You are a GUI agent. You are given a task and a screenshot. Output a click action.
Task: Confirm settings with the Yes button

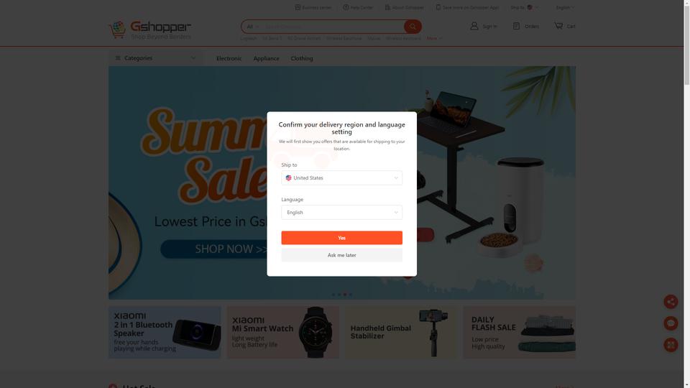click(x=341, y=238)
